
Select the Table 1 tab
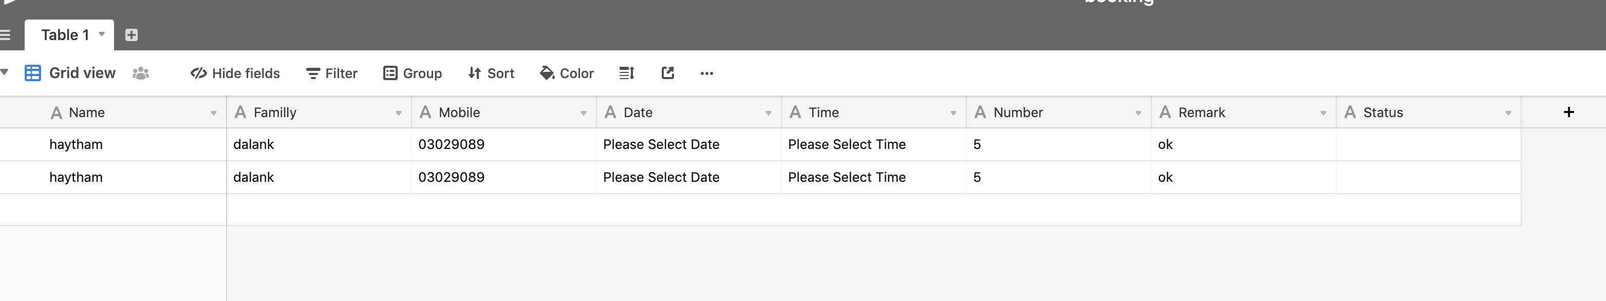click(65, 35)
